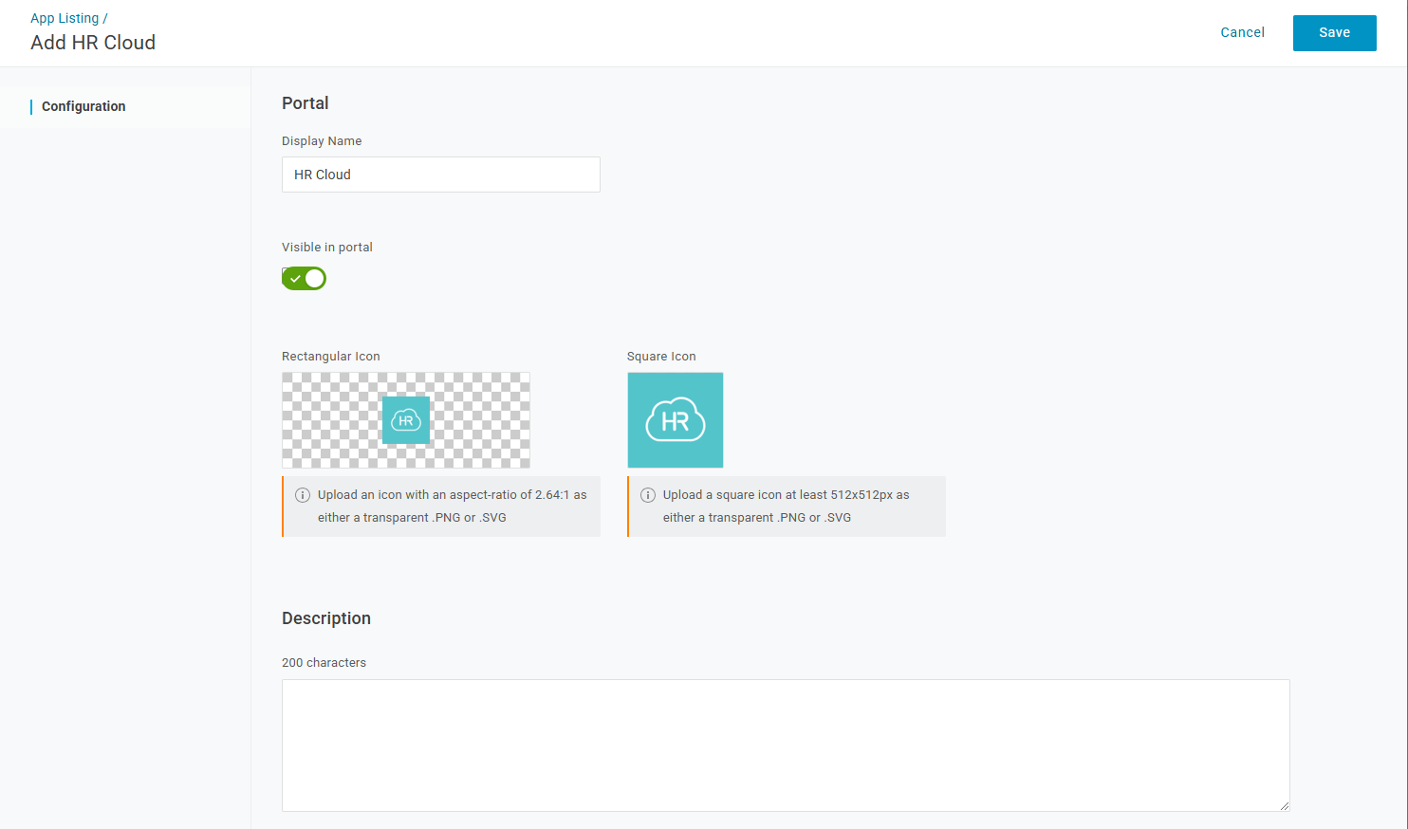The width and height of the screenshot is (1408, 829).
Task: Cancel adding HR Cloud
Action: [1242, 32]
